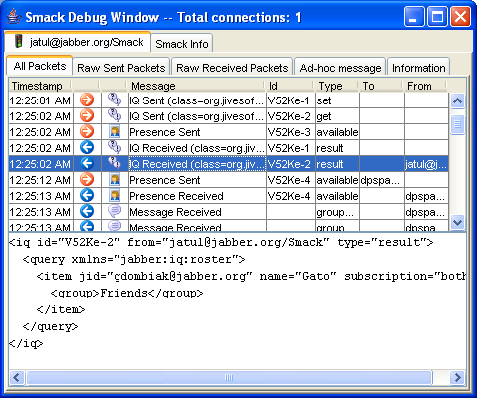This screenshot has height=398, width=477.
Task: Open the Raw Sent Packets tab
Action: (121, 68)
